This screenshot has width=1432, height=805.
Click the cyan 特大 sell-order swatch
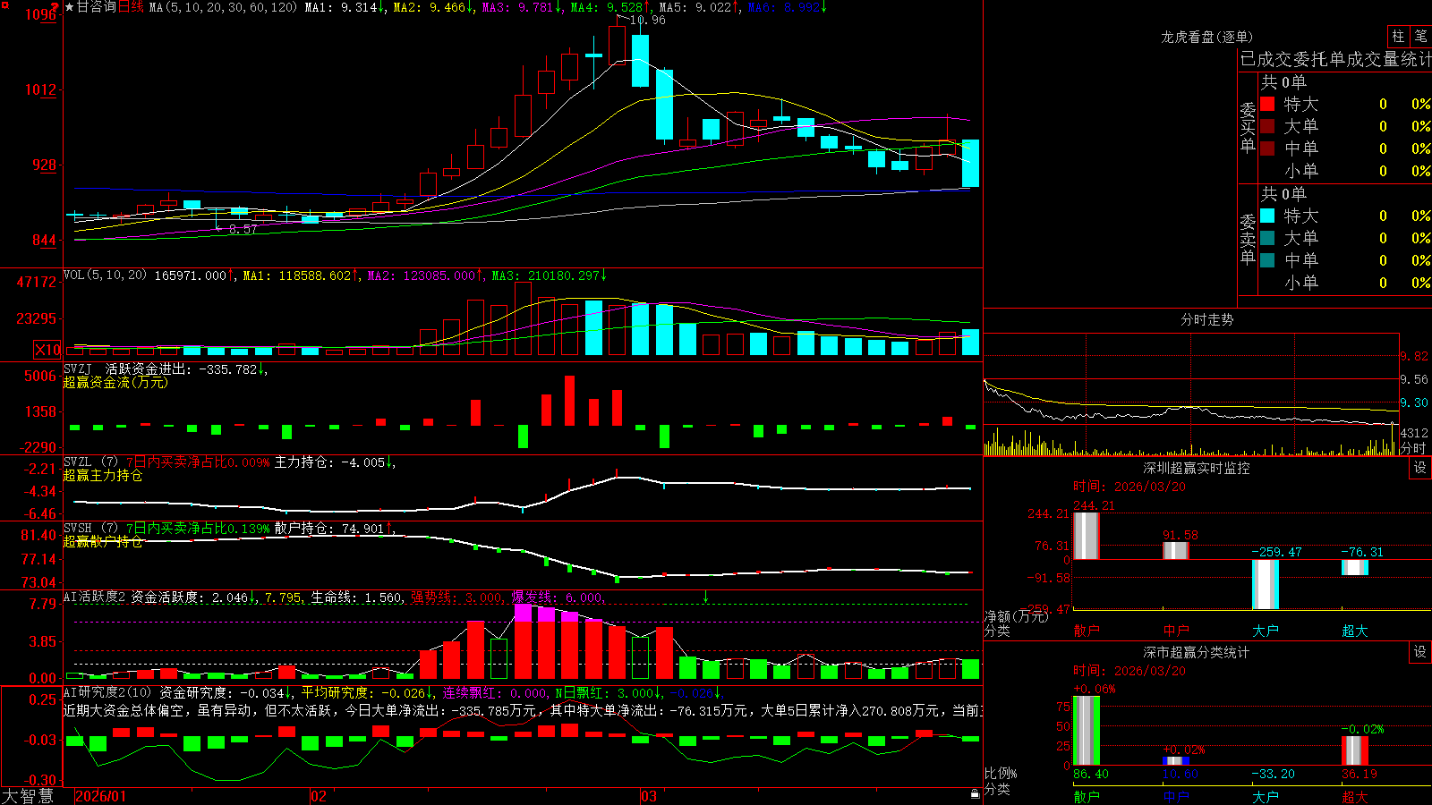[1267, 216]
